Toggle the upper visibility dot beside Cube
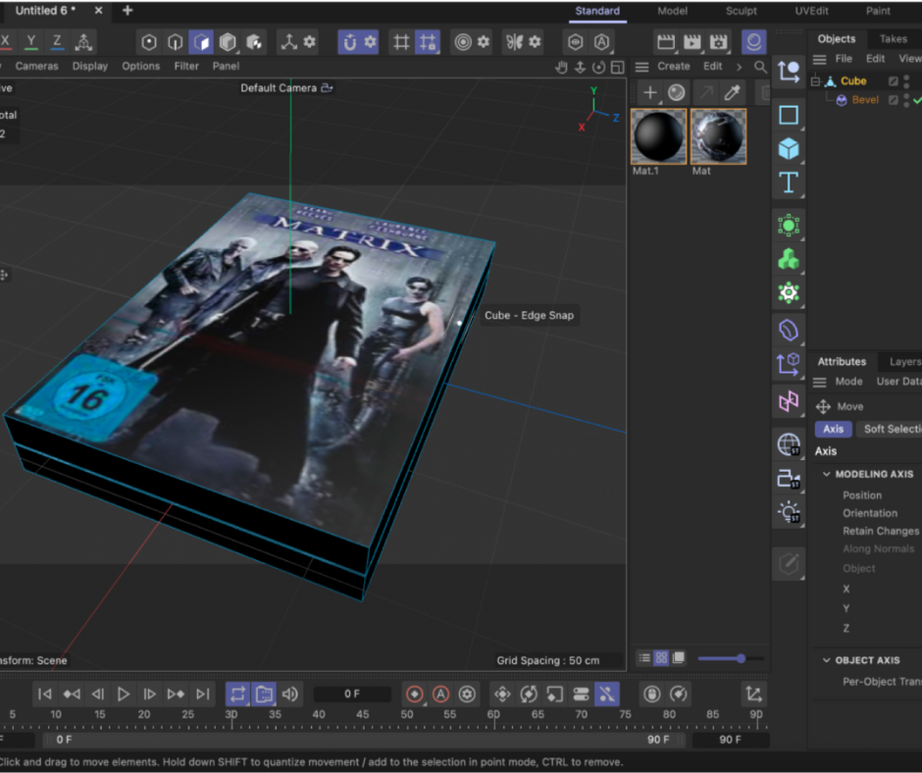This screenshot has height=773, width=922. click(906, 77)
